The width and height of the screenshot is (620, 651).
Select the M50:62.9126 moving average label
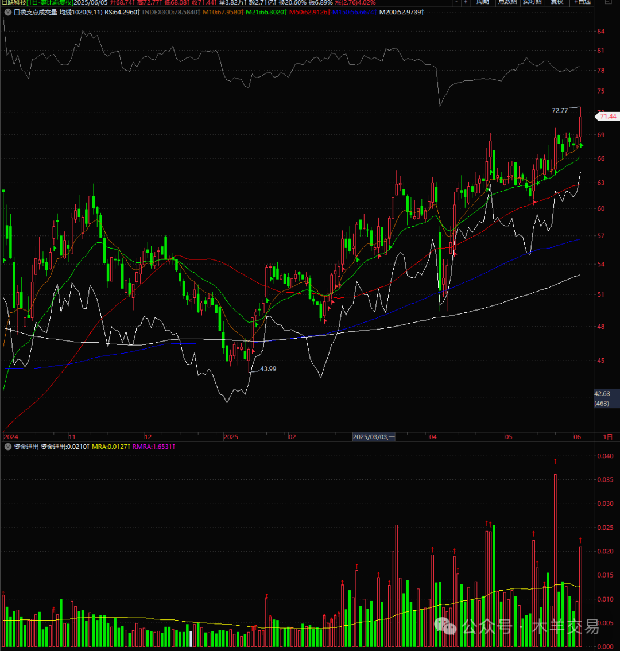310,13
